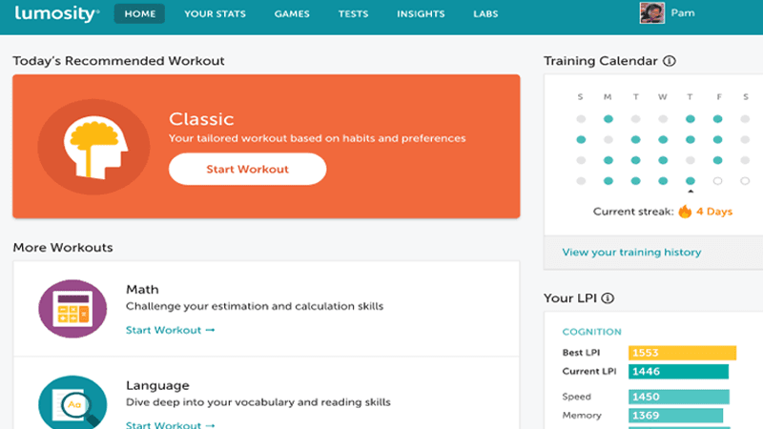
Task: Go to YOUR STATS
Action: pyautogui.click(x=216, y=13)
